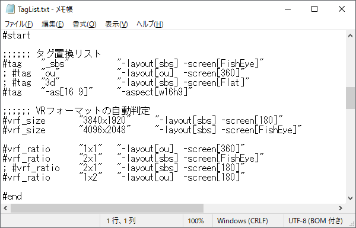Click the タグ置換リスト comment line
This screenshot has width=356, height=228.
coord(52,54)
